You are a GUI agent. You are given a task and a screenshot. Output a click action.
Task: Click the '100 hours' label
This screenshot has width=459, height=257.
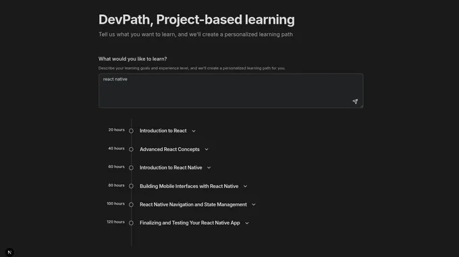coord(115,204)
